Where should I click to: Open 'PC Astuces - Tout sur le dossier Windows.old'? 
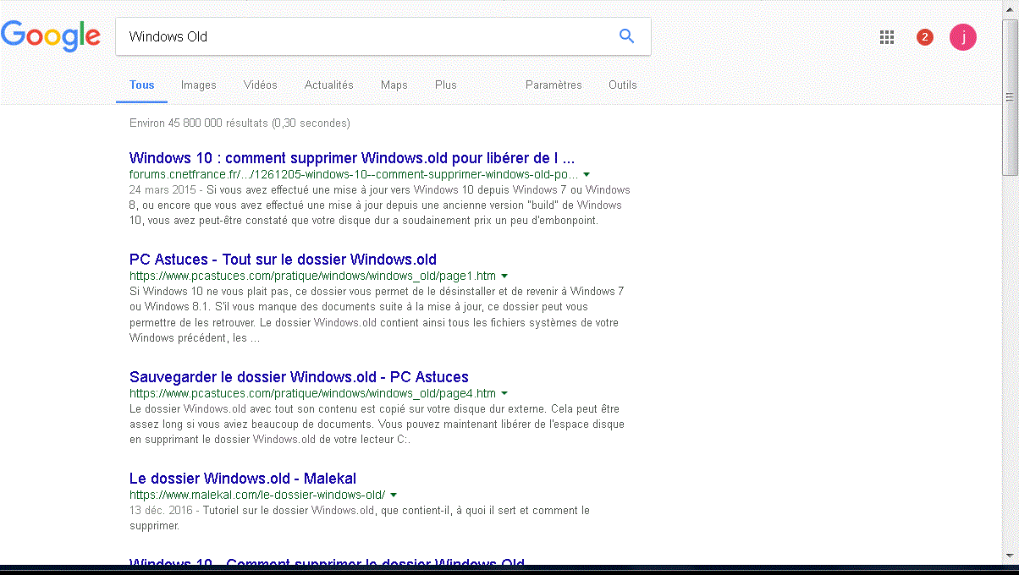(283, 260)
